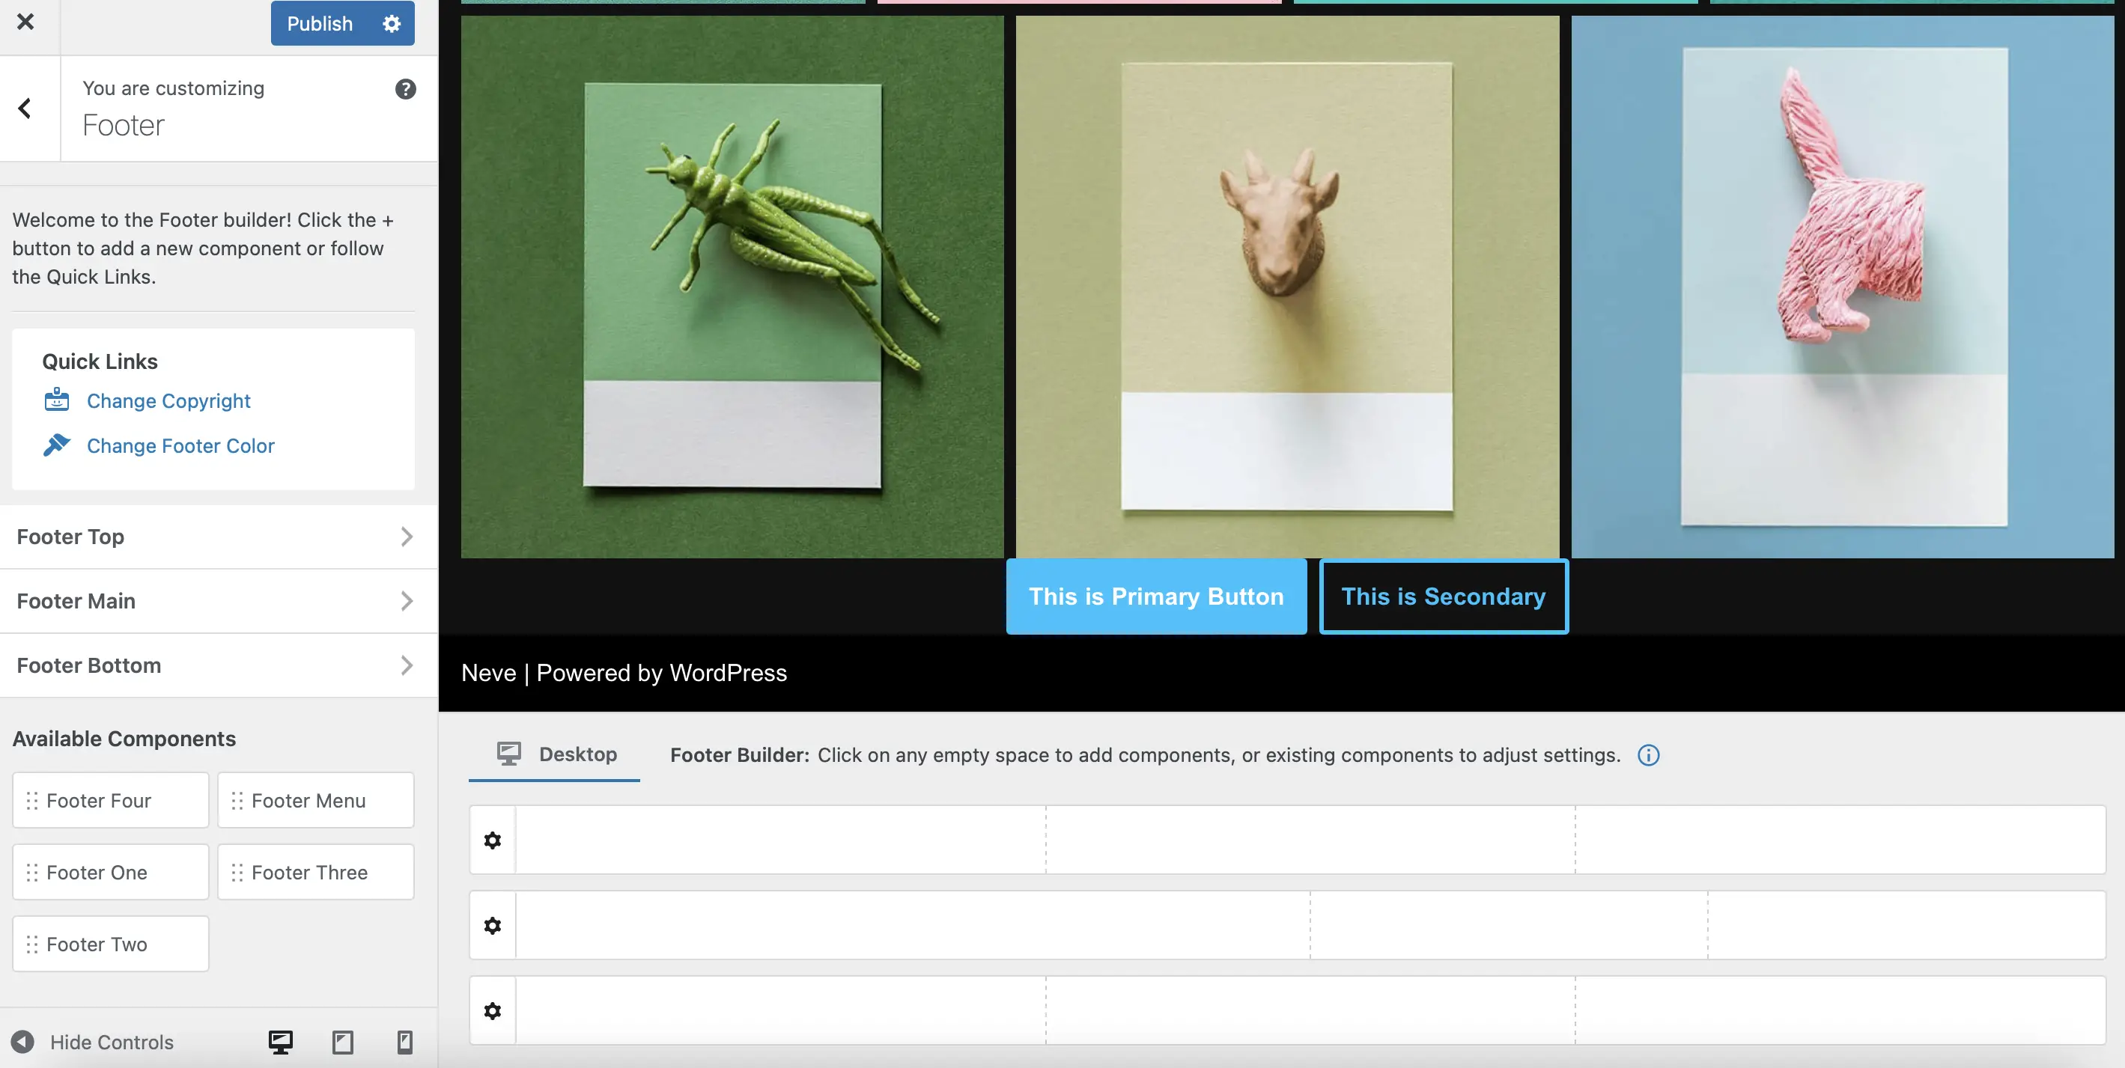Drag Footer Two component to builder
This screenshot has height=1068, width=2125.
coord(109,943)
